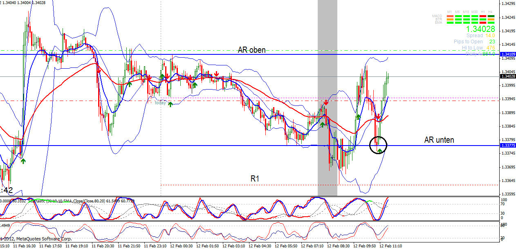Select the H4 timeframe label in the dashboard

[x=491, y=12]
